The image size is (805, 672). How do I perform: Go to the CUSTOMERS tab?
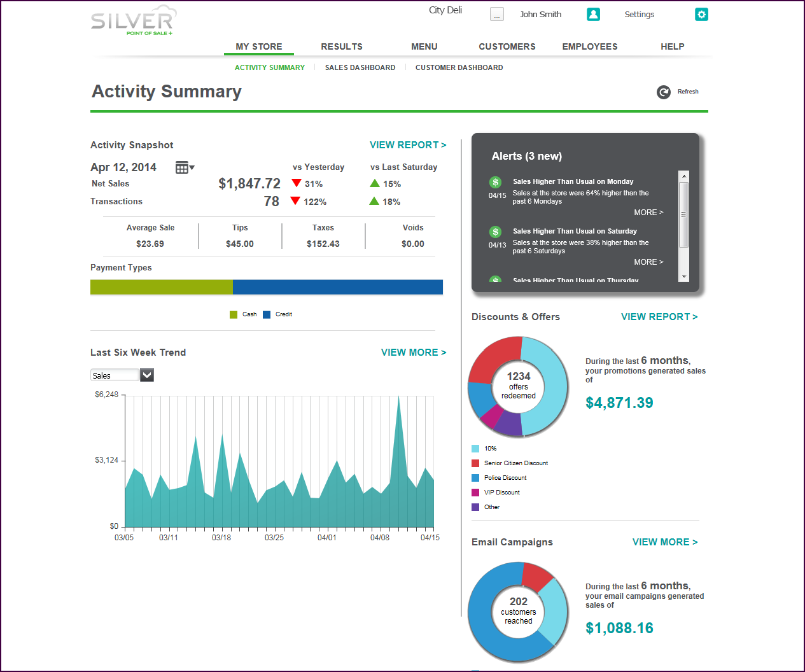[507, 46]
